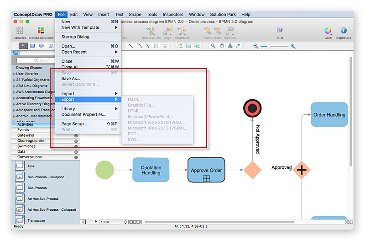Select the ellipse shape tool
365x241 pixels.
42,46
